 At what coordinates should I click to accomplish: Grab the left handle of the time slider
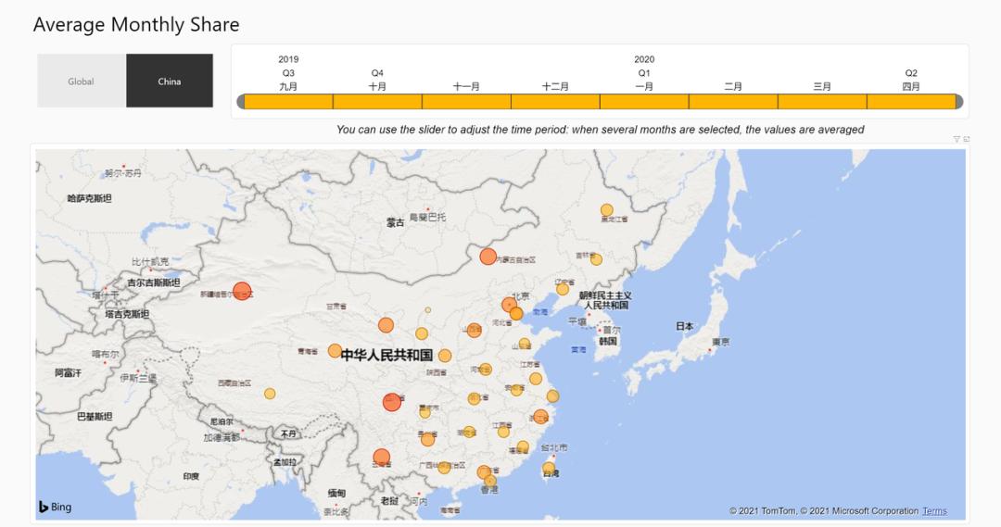[241, 102]
